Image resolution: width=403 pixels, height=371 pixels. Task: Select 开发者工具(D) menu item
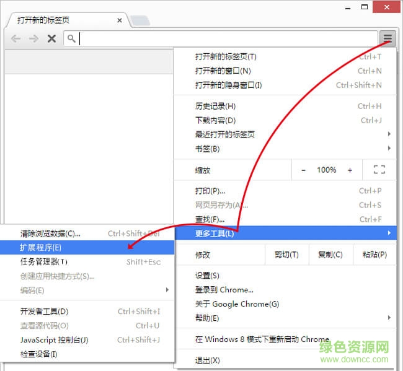[44, 312]
